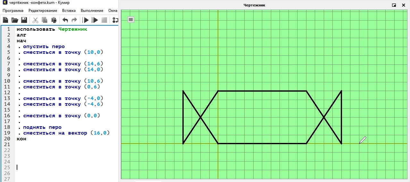Cut selection with scissors icon

coord(35,20)
